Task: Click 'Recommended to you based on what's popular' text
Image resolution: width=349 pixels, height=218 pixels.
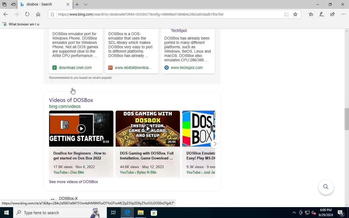Action: coord(80,78)
